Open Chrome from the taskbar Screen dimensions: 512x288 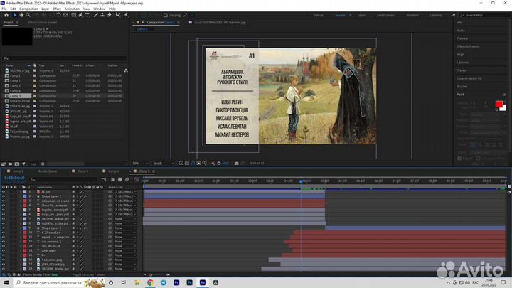point(150,282)
